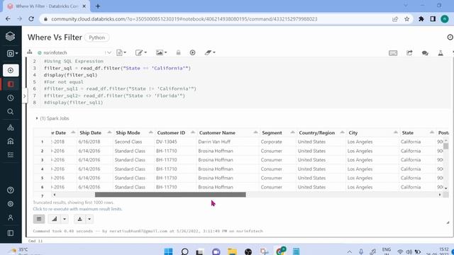Click the table horizontal scroll right arrow

tap(440, 195)
